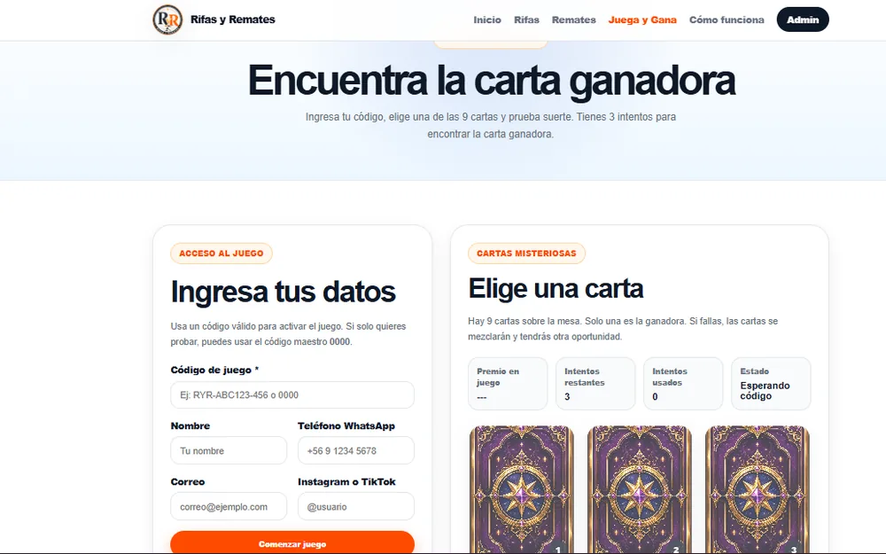The height and width of the screenshot is (554, 886).
Task: Click the Teléfono WhatsApp field
Action: [x=356, y=450]
